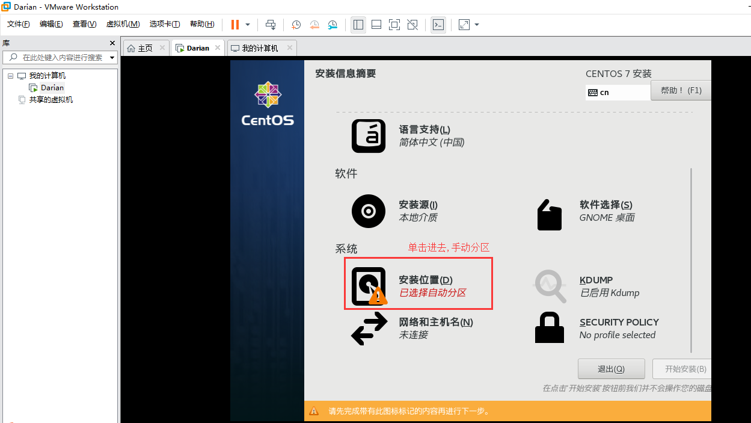Image resolution: width=751 pixels, height=423 pixels.
Task: Click the installer summary vertical scrollbar
Action: point(691,260)
